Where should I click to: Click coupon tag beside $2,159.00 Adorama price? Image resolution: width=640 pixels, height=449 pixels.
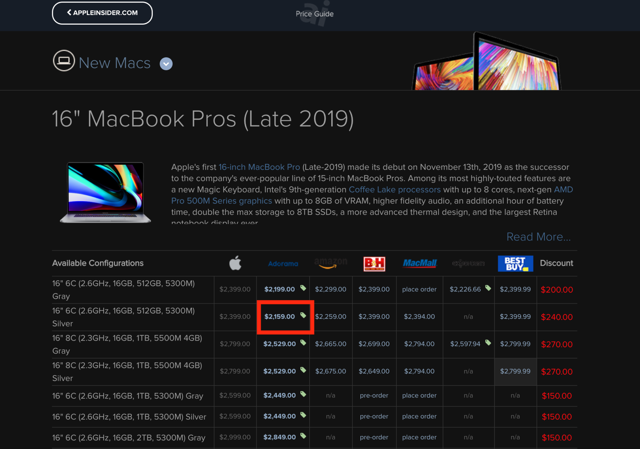tap(303, 315)
